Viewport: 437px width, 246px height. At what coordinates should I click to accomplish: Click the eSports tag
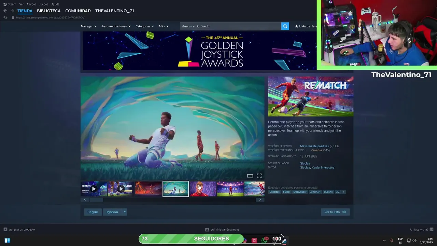pos(328,192)
